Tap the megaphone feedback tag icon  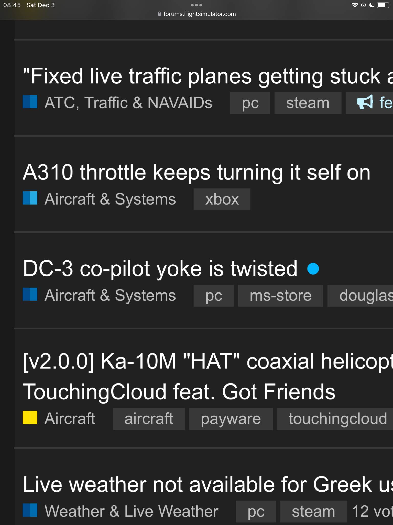(365, 103)
